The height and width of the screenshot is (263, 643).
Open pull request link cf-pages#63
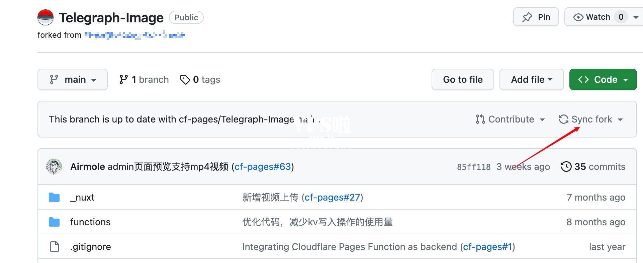(x=263, y=167)
